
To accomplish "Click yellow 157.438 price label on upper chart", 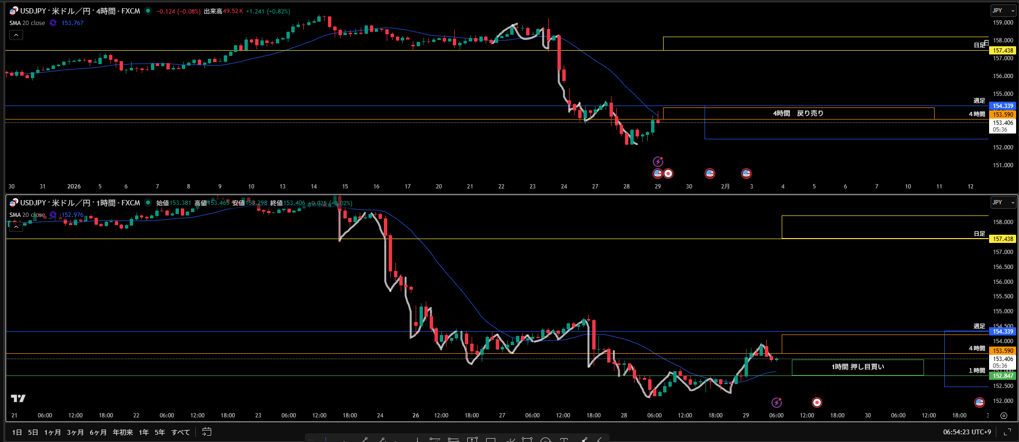I will click(1003, 51).
